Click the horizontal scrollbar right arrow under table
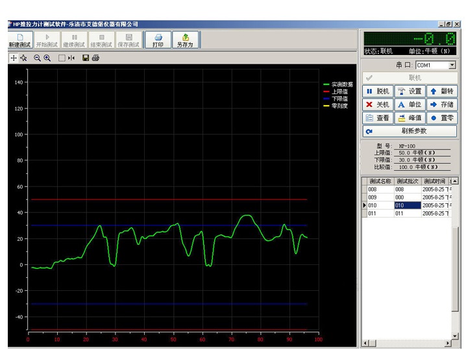The height and width of the screenshot is (350, 466). (x=448, y=343)
